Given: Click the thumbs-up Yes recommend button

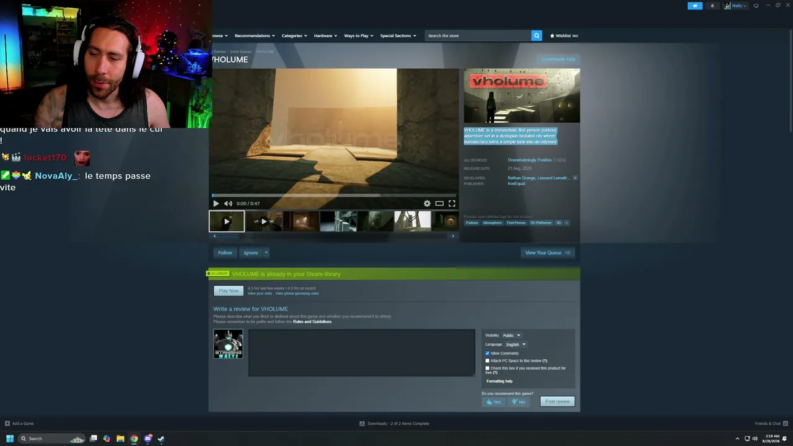Looking at the screenshot, I should click(x=494, y=401).
